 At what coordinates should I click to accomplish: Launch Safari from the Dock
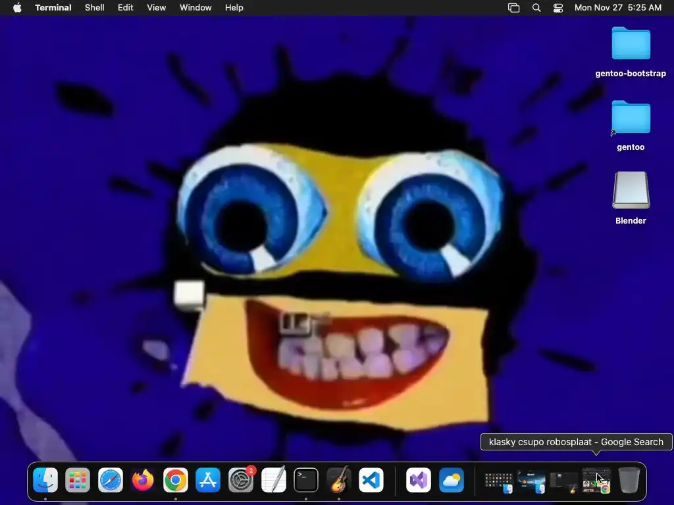[x=111, y=479]
